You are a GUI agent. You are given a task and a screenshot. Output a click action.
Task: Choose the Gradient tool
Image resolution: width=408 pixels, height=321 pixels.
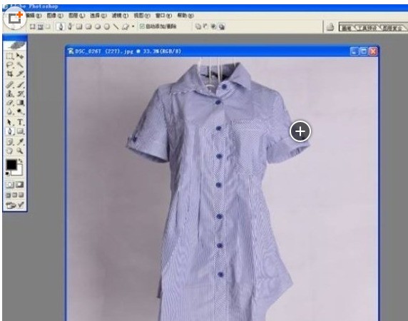pyautogui.click(x=20, y=103)
